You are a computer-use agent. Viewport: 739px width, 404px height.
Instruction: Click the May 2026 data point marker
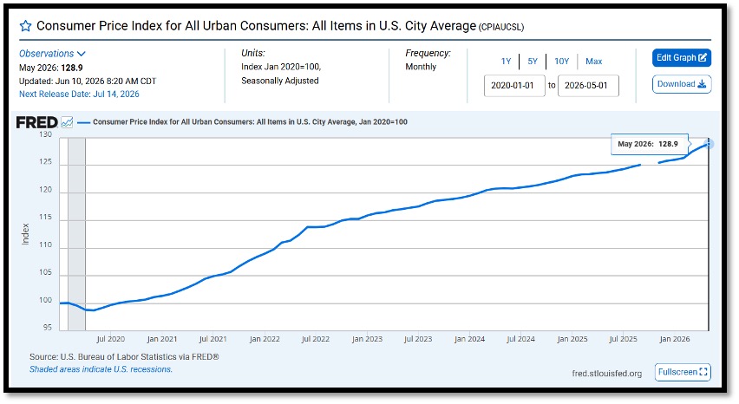click(x=709, y=144)
